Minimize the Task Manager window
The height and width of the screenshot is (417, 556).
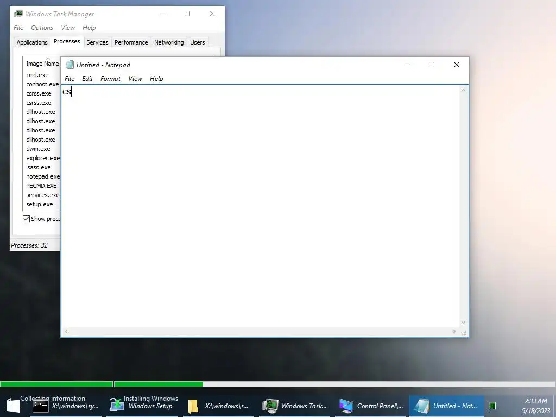(x=163, y=14)
